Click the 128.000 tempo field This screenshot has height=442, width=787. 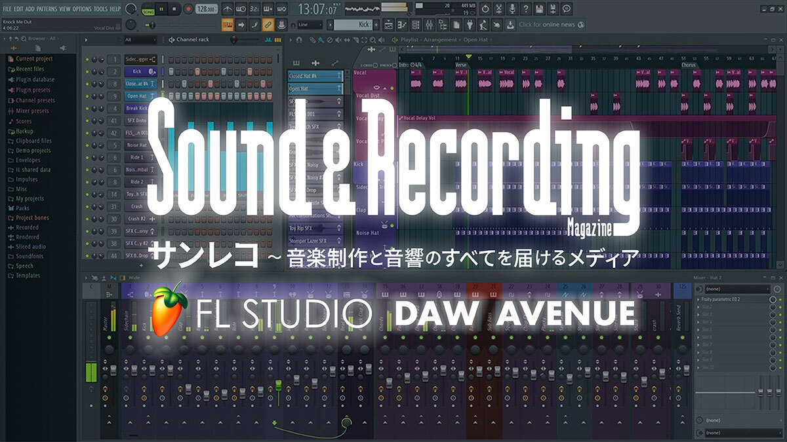click(x=207, y=9)
